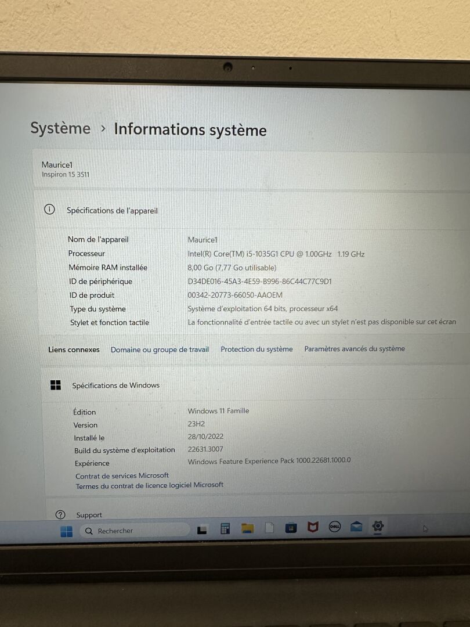Viewport: 470px width, 627px height.
Task: Select the RAM value 8,00 Go
Action: [232, 268]
